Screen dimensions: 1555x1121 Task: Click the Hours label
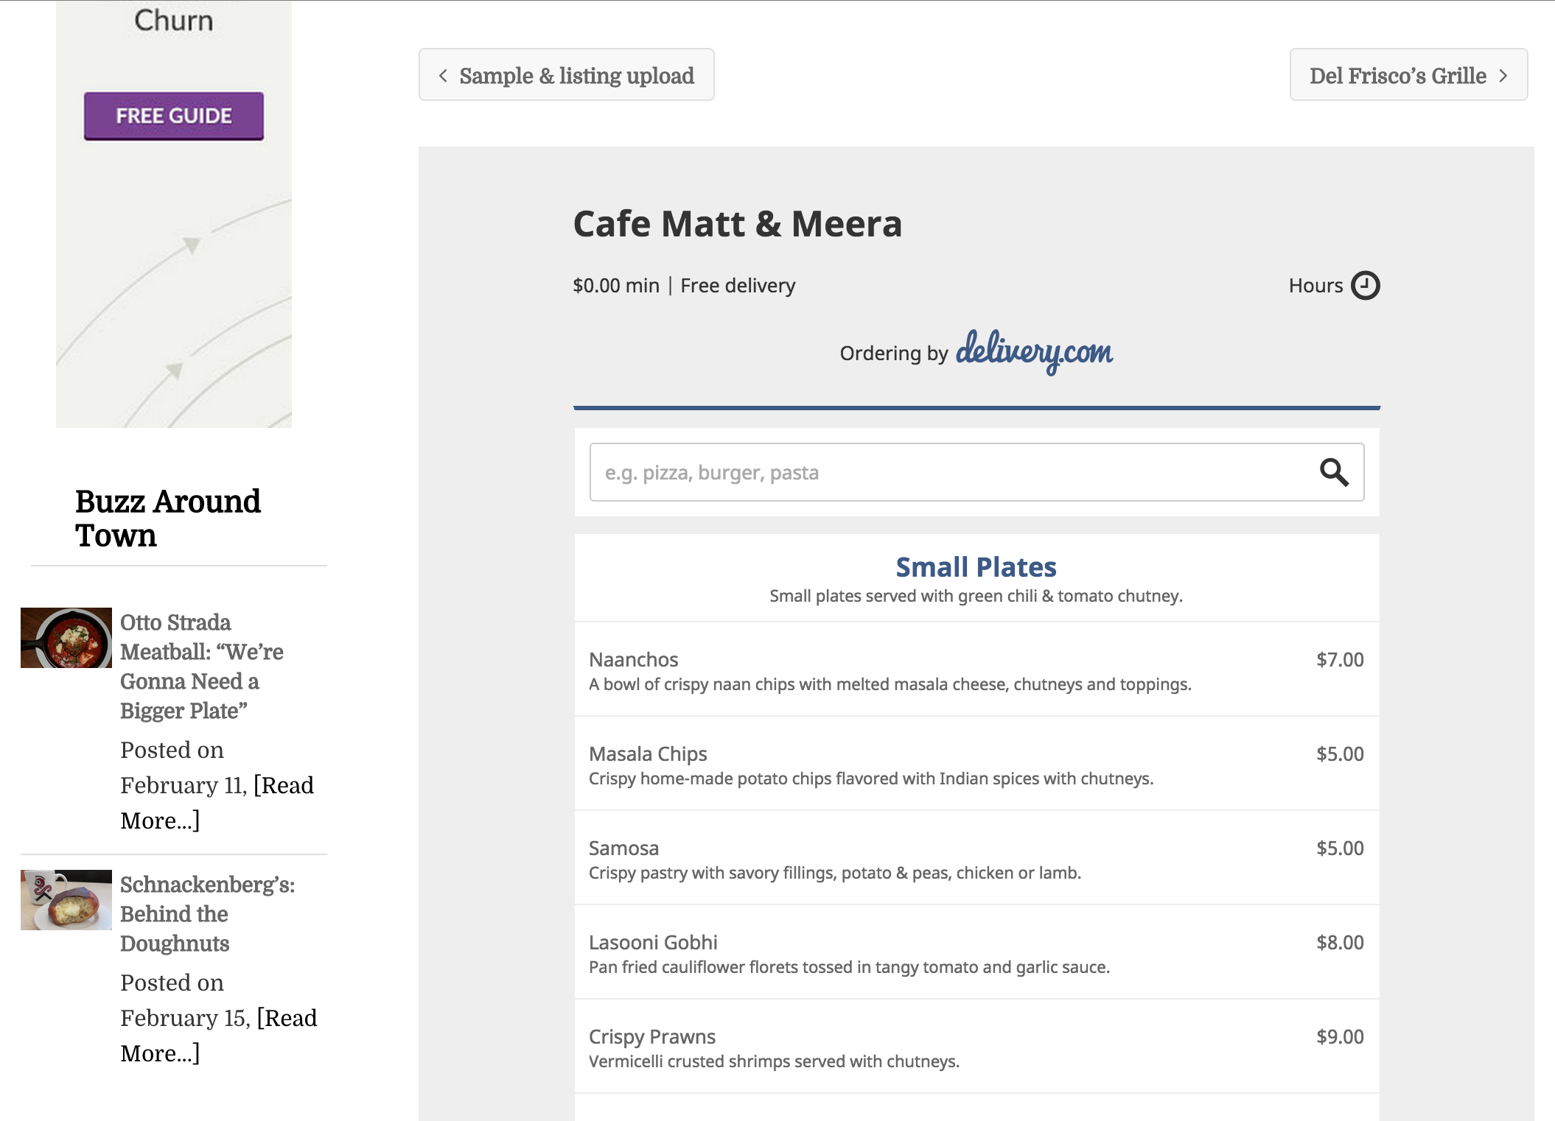1315,286
